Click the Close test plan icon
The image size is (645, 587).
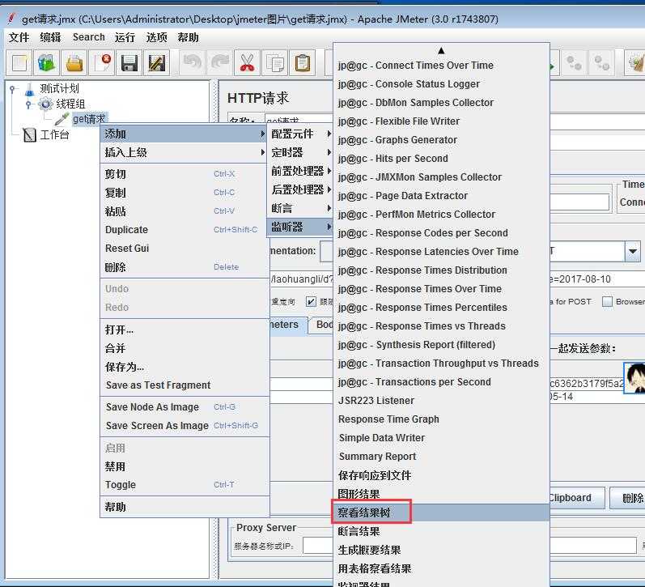coord(102,63)
